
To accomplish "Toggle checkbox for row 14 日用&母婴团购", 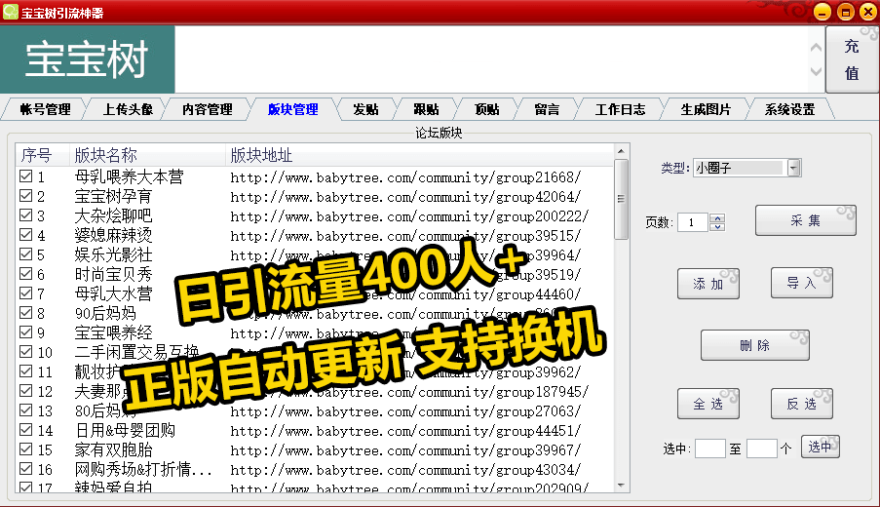I will click(25, 430).
